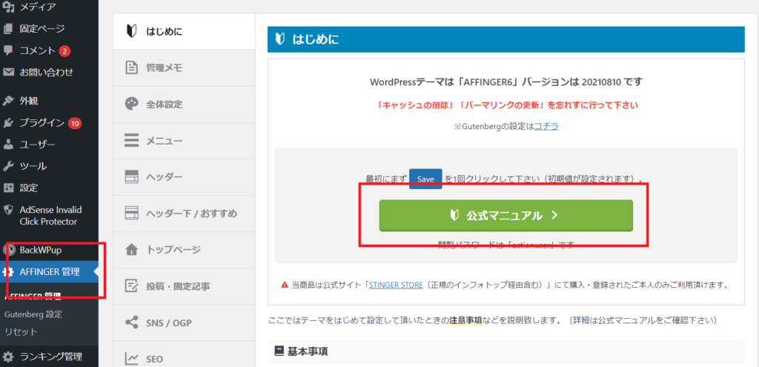Click the AdSense Invalid Click Protector shield icon
The height and width of the screenshot is (367, 759).
pos(8,210)
